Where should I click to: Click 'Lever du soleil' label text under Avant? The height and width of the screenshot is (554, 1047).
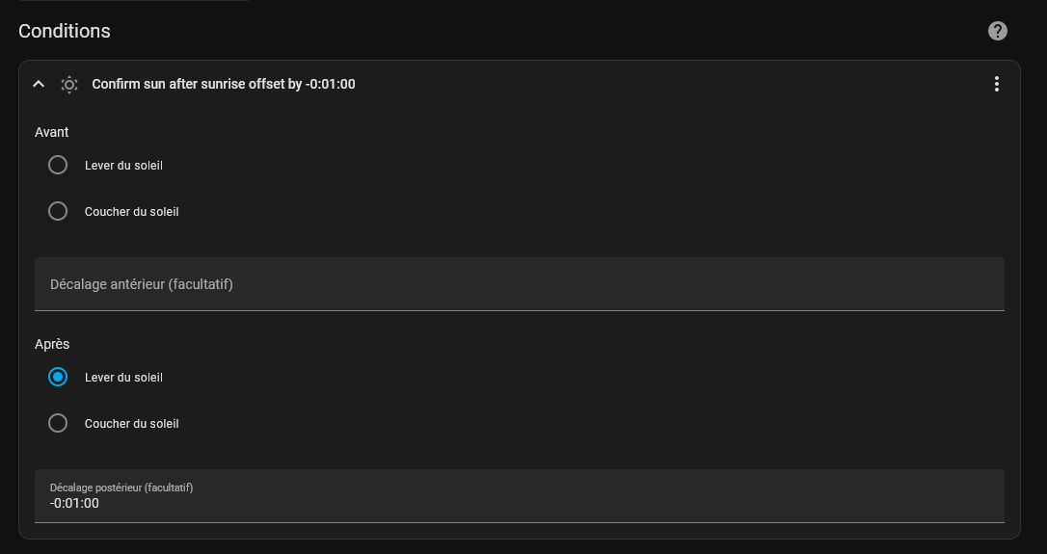click(123, 166)
